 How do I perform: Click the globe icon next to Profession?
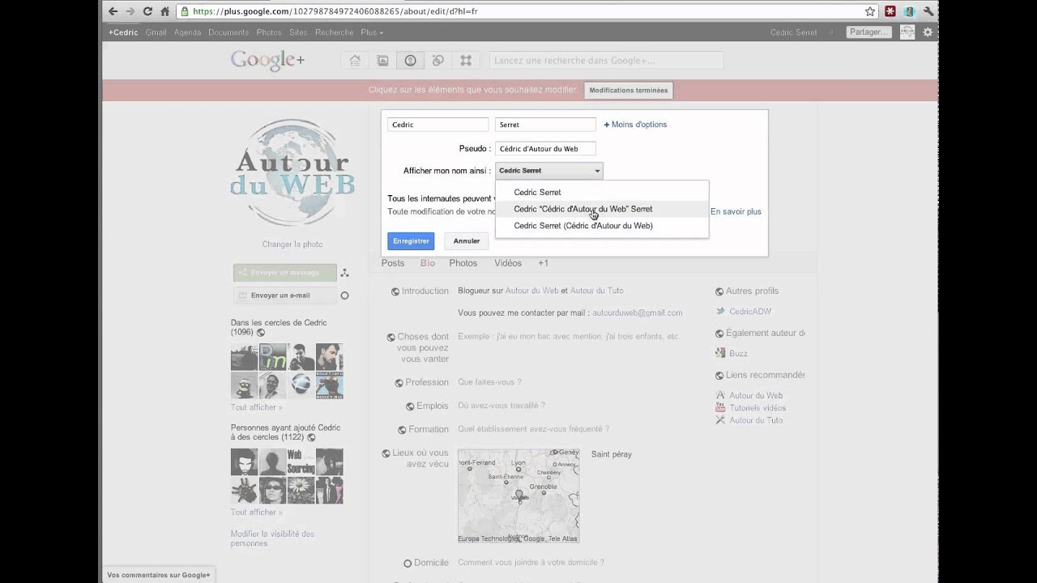[399, 383]
